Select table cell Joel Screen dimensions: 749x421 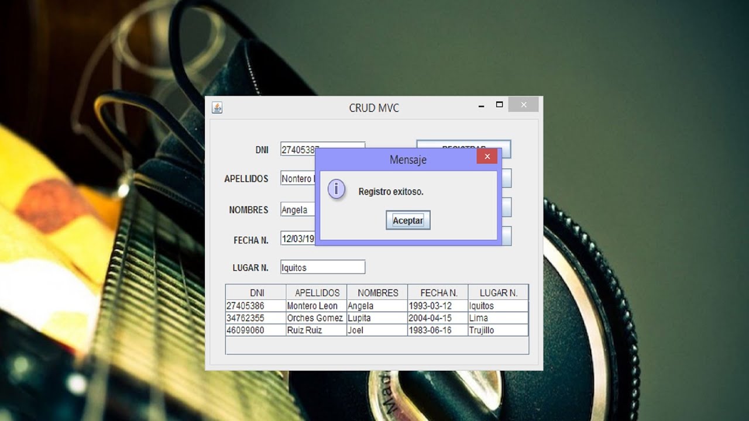click(377, 330)
